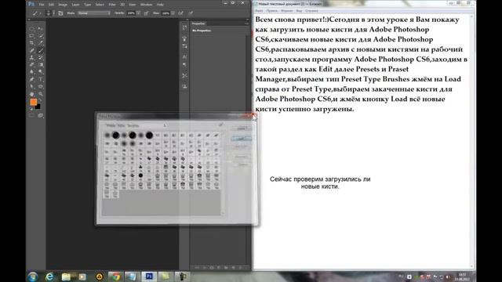Select the Healing Brush tool

tap(31, 50)
